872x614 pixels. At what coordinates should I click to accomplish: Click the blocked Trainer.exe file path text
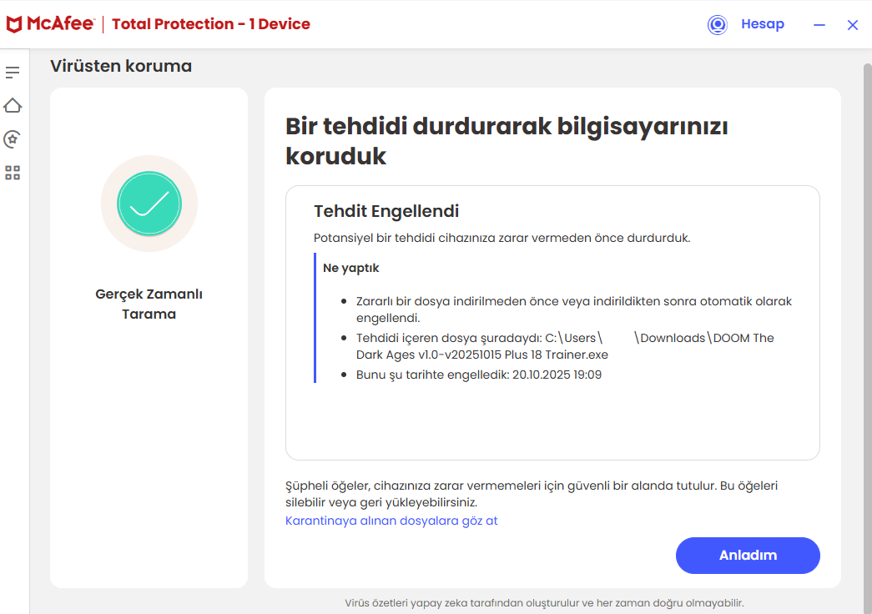point(565,346)
